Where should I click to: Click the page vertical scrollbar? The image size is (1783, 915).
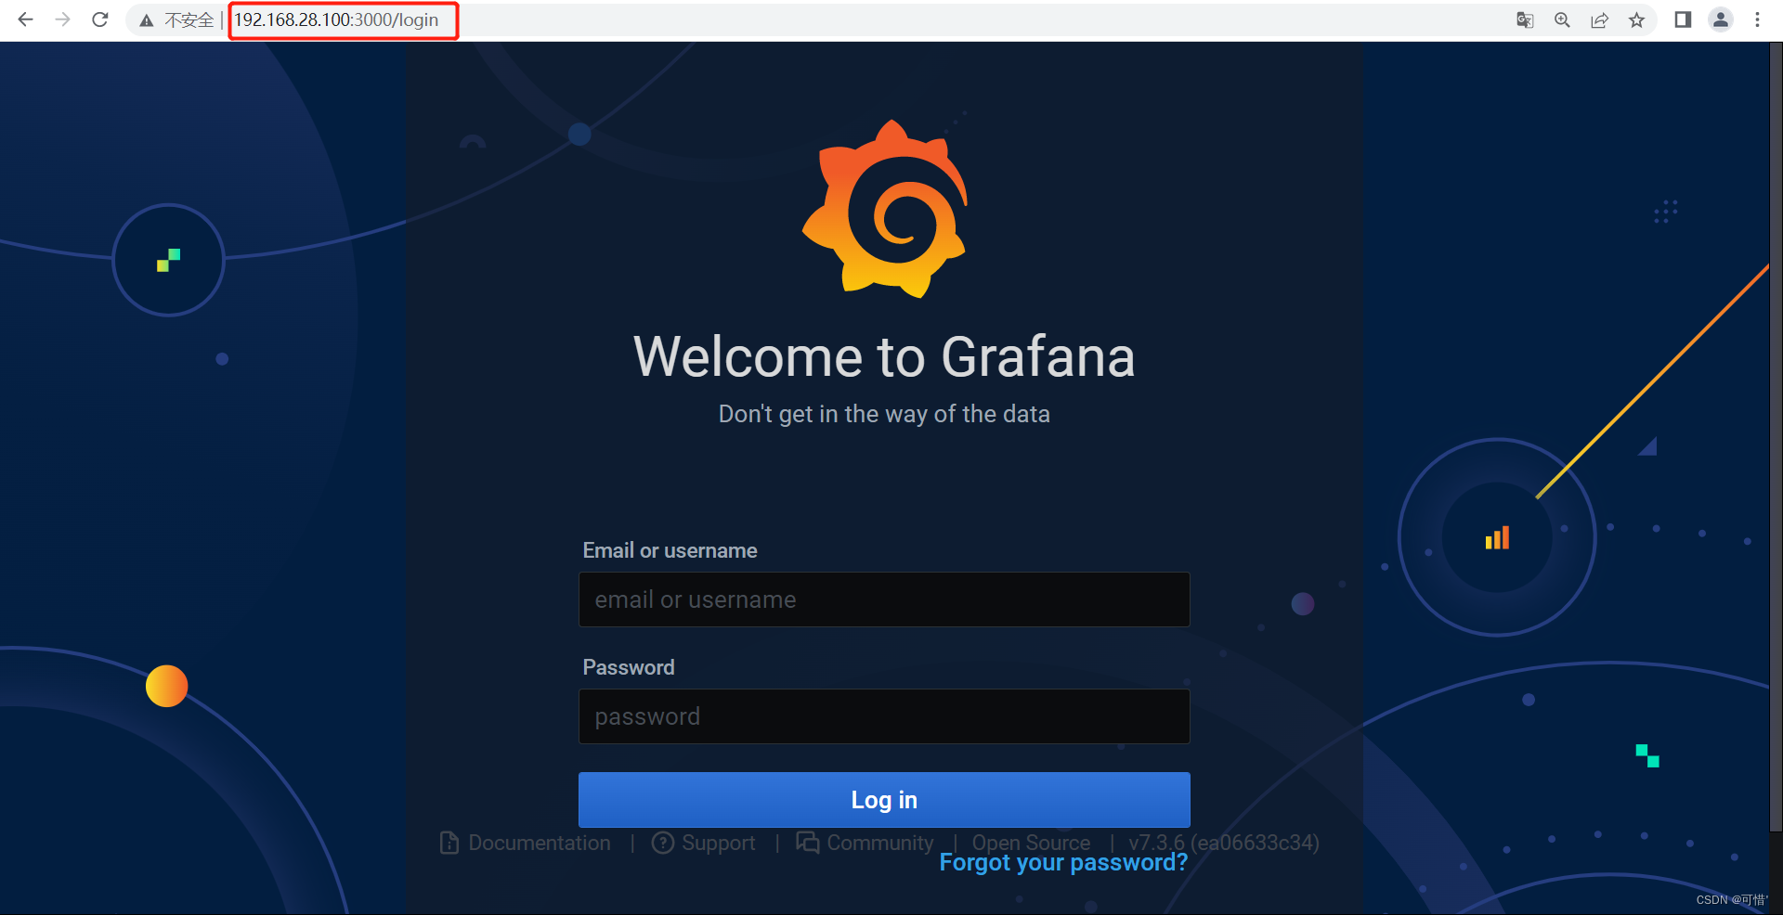click(1776, 436)
